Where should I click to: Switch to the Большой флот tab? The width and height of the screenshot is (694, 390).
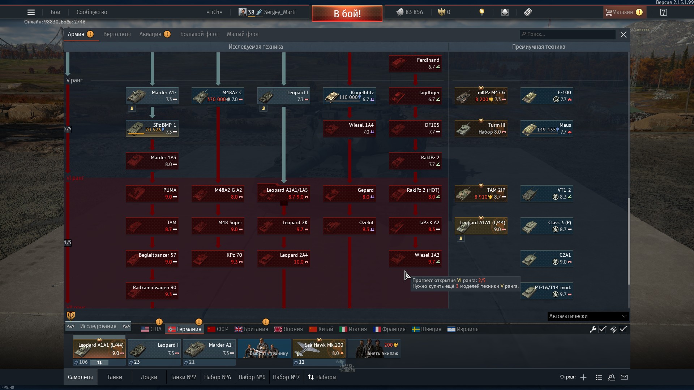tap(199, 34)
